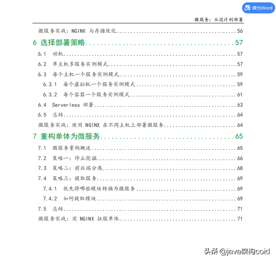Viewport: 276px width, 261px height.
Task: Go to section 6.1 动机
Action: [x=140, y=54]
